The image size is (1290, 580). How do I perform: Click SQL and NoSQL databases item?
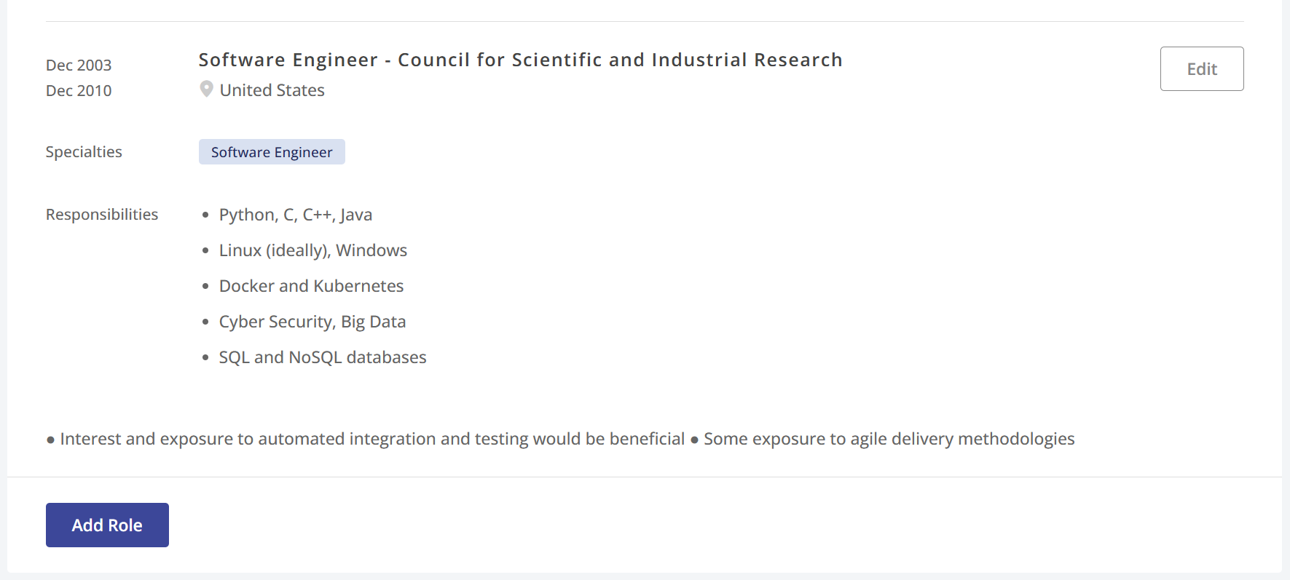coord(322,357)
